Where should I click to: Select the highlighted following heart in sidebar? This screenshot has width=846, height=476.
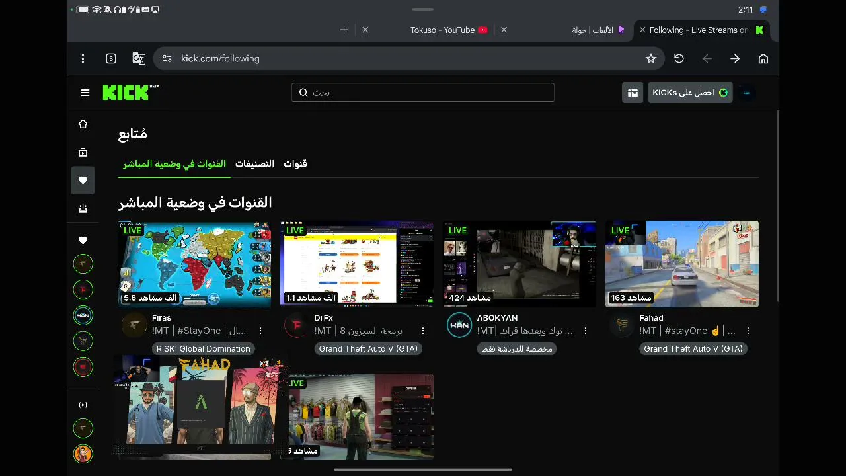point(83,180)
